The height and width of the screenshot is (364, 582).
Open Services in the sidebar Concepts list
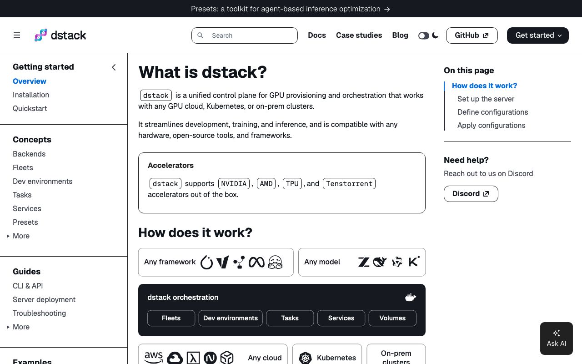point(27,208)
